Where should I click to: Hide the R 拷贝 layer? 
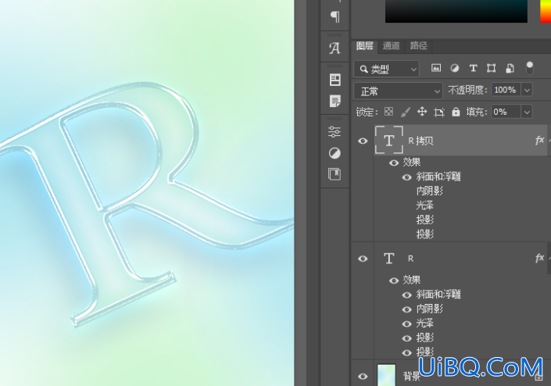tap(363, 141)
